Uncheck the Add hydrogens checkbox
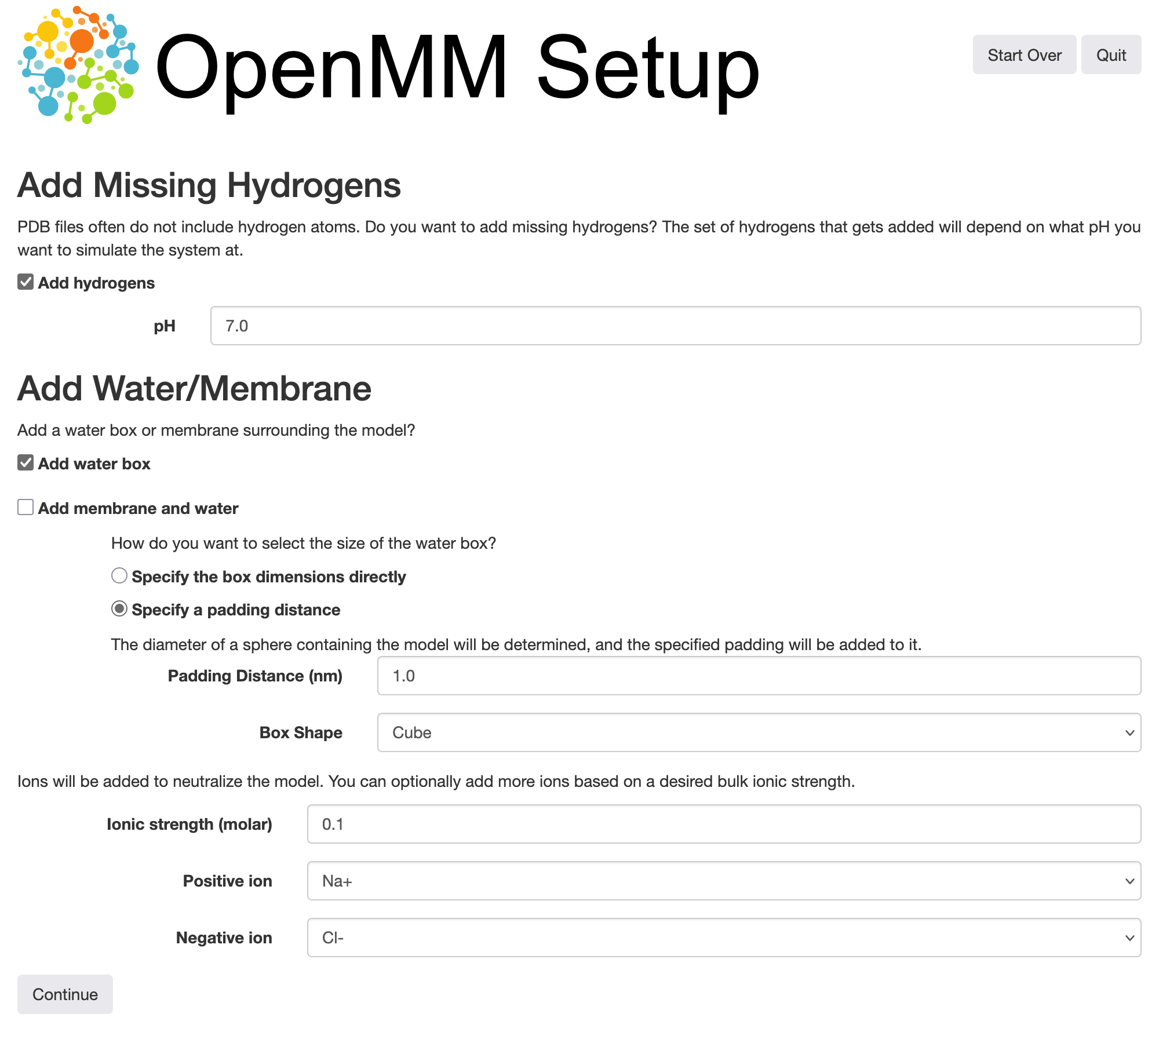This screenshot has width=1159, height=1043. click(x=25, y=282)
